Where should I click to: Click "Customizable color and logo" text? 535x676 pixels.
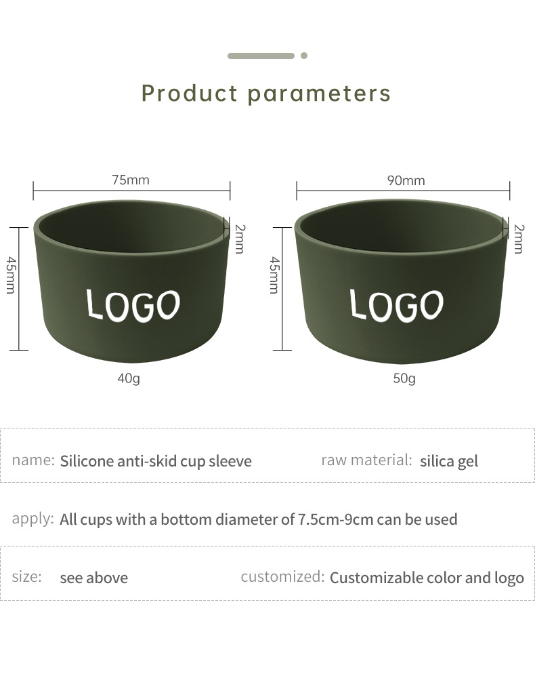pyautogui.click(x=427, y=578)
